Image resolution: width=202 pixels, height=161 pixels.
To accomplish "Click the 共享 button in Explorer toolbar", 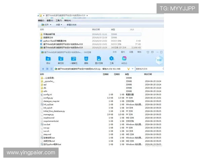I will (x=58, y=24).
